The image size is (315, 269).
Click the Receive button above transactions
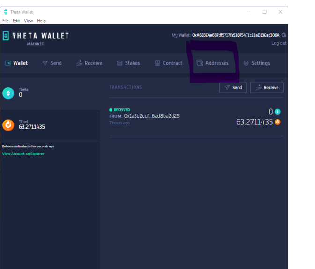(x=267, y=87)
